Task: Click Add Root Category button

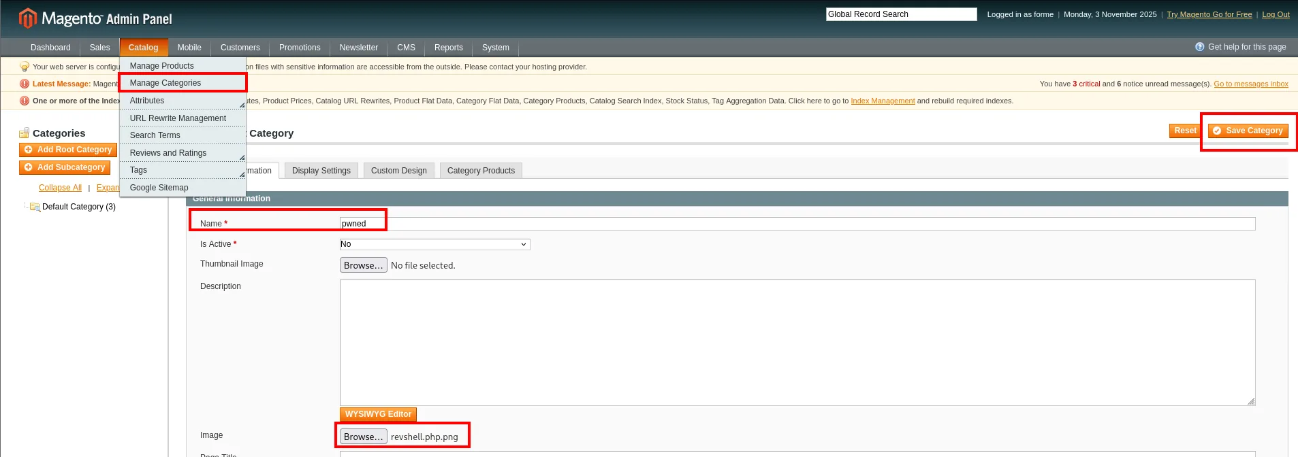Action: pyautogui.click(x=68, y=150)
